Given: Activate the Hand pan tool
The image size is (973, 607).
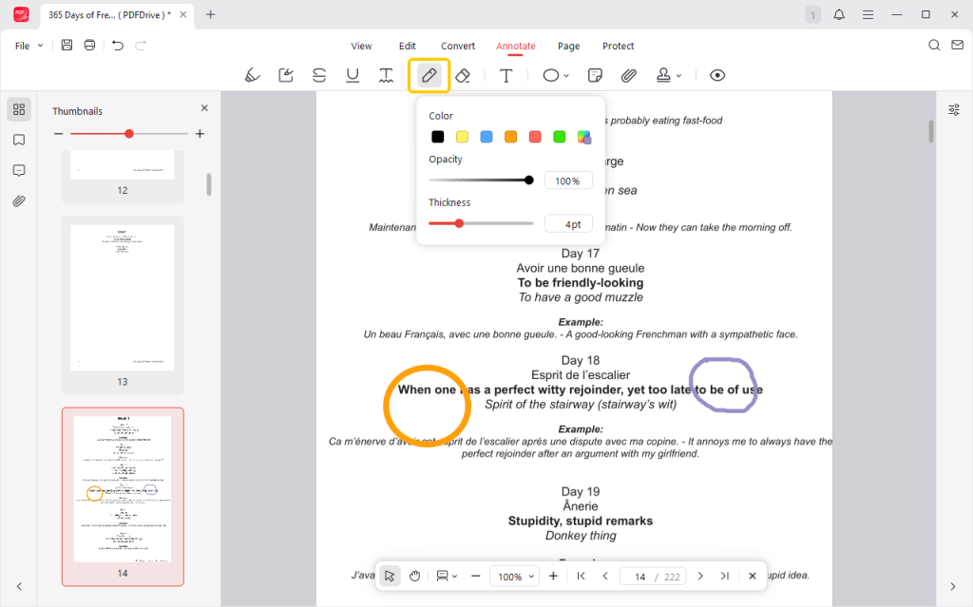Looking at the screenshot, I should [x=414, y=576].
